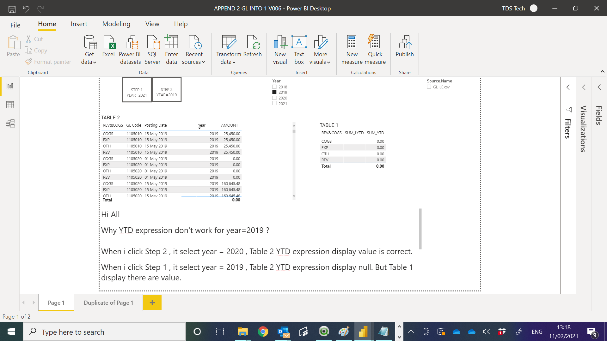Screen dimensions: 607x341
Task: Expand the Fields pane chevron
Action: coord(599,87)
